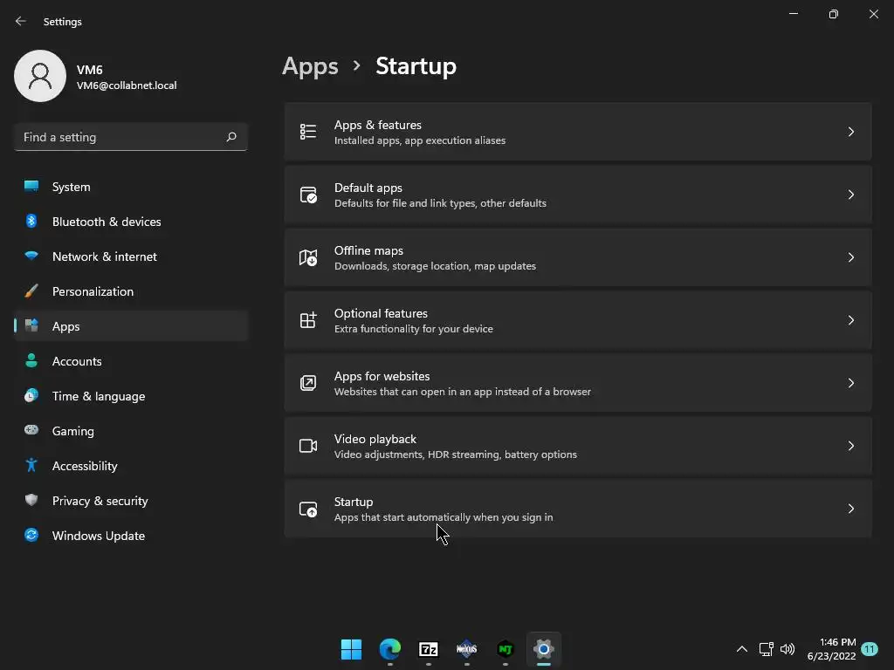
Task: Open Microsoft Edge from the taskbar
Action: point(389,649)
